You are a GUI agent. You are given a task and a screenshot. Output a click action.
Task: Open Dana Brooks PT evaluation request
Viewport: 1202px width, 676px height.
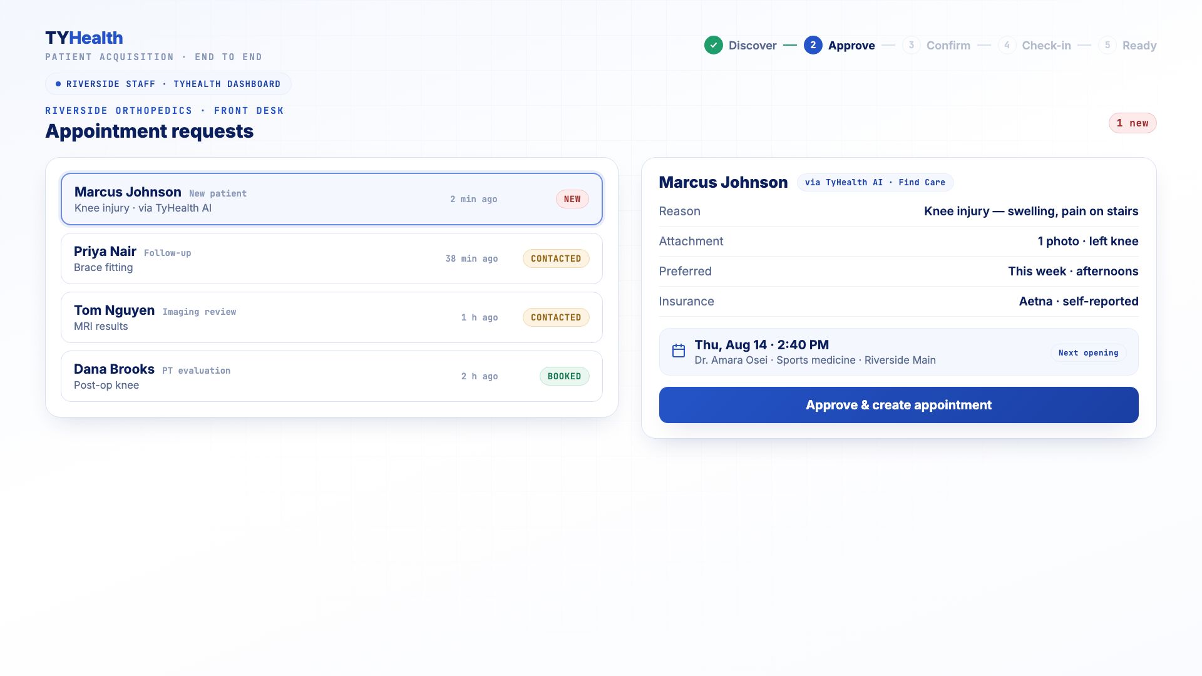332,376
